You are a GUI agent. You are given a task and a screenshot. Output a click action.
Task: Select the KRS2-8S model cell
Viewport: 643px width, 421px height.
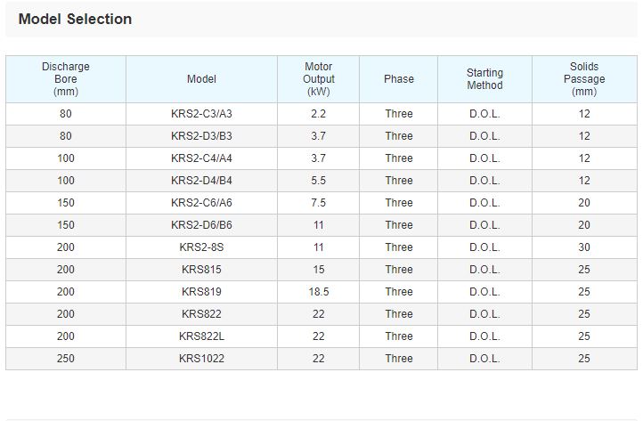pos(201,247)
